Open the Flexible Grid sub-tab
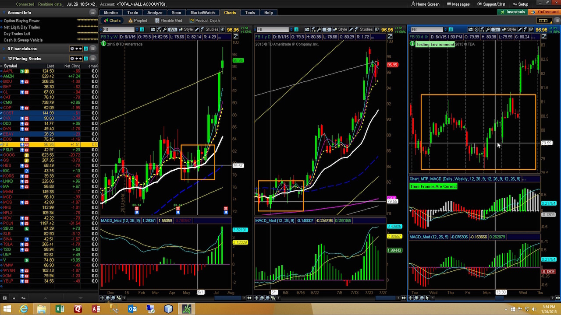The image size is (561, 315). tap(168, 21)
